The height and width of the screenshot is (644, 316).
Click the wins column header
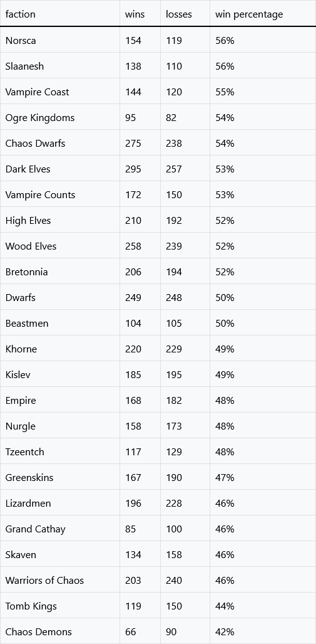(140, 14)
